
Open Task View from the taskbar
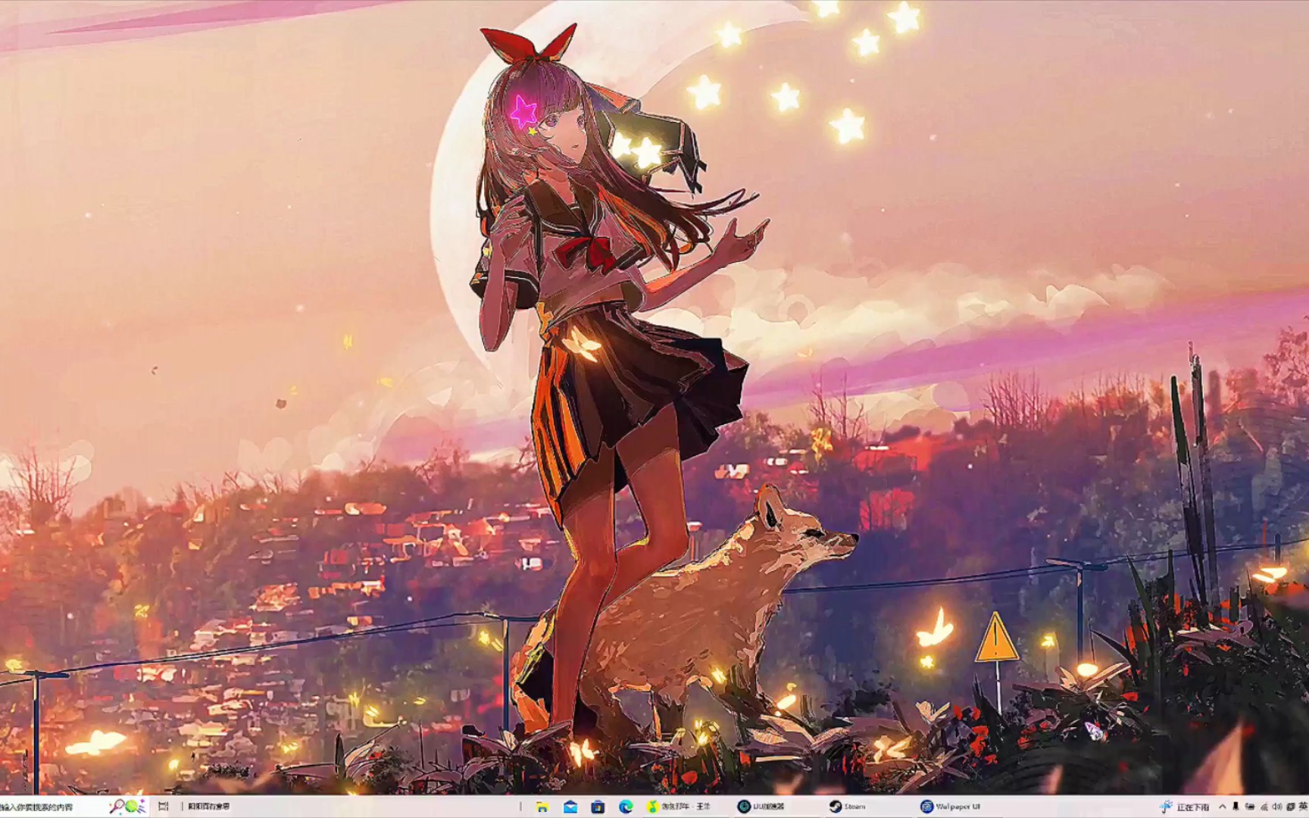[x=163, y=807]
